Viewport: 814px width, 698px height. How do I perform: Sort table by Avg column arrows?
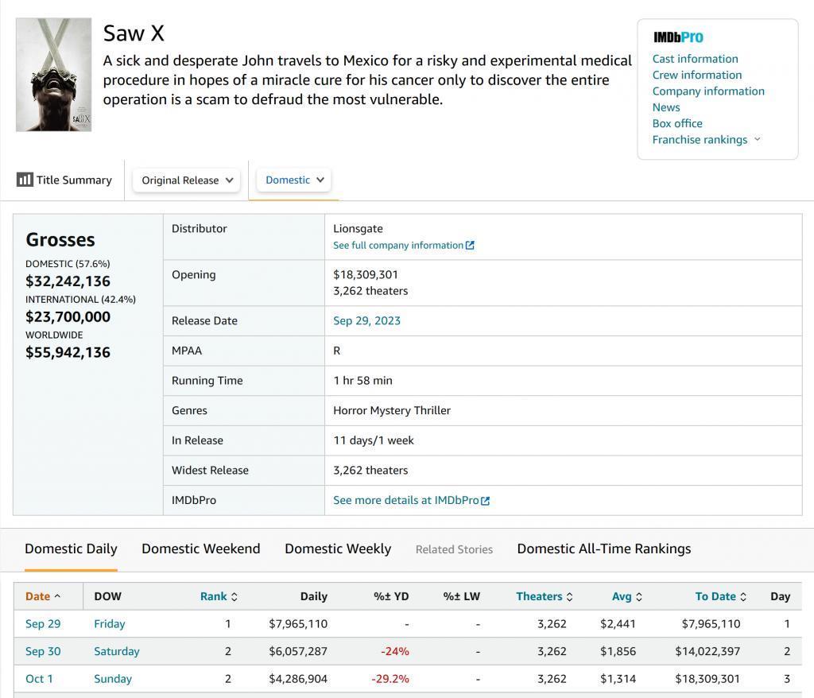(639, 597)
